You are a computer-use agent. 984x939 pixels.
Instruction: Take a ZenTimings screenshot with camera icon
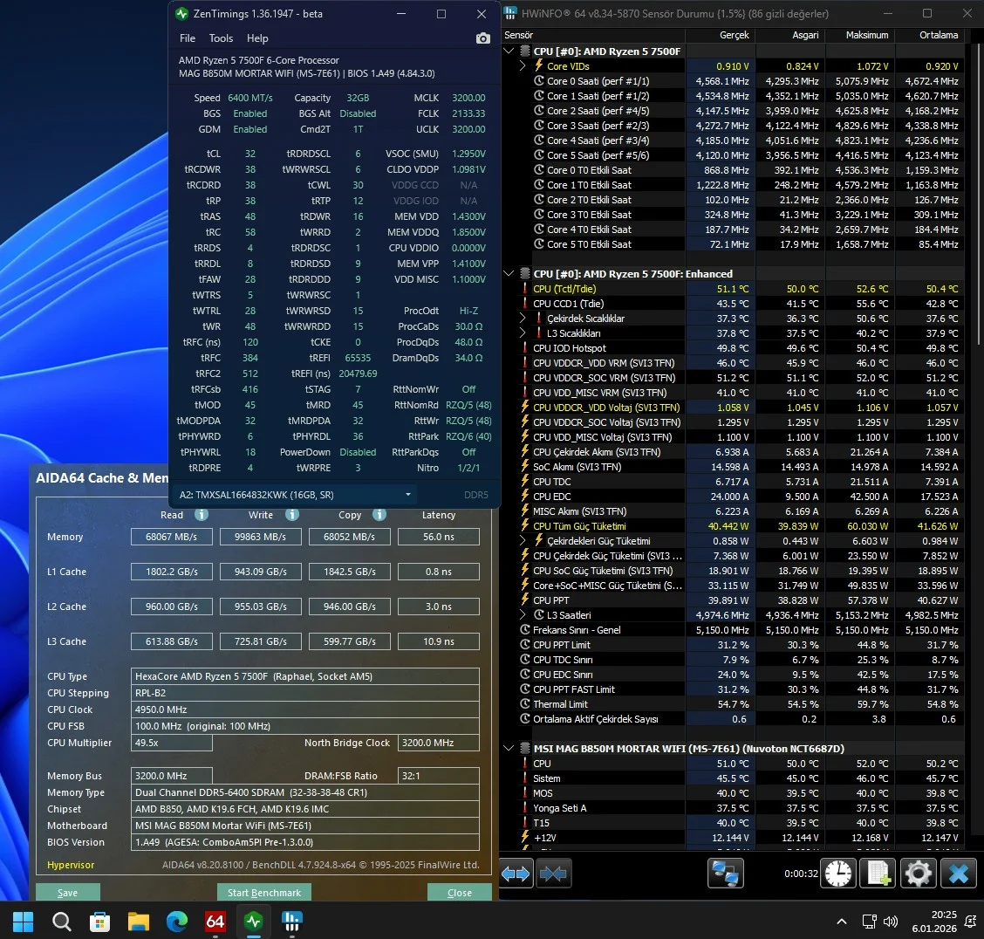482,38
